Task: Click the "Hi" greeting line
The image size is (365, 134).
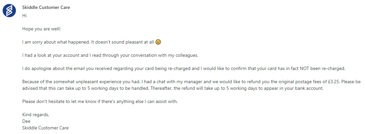Action: [24, 16]
